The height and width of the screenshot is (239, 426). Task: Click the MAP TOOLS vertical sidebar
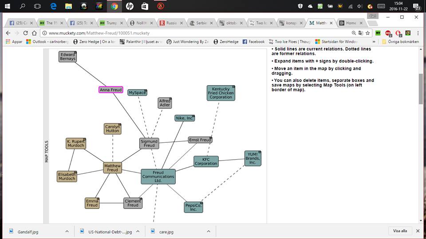46,151
